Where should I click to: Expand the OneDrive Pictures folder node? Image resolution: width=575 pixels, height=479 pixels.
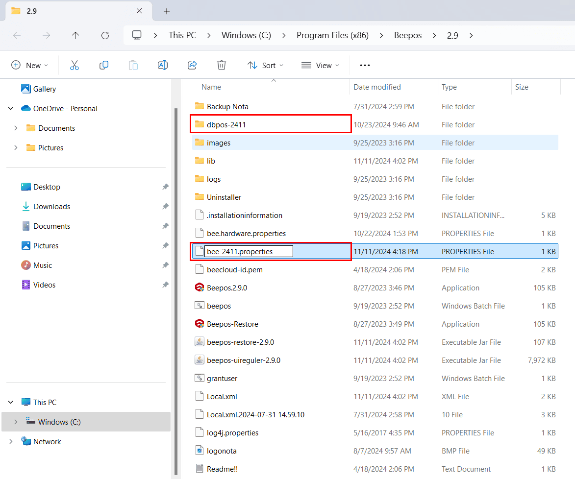(16, 148)
